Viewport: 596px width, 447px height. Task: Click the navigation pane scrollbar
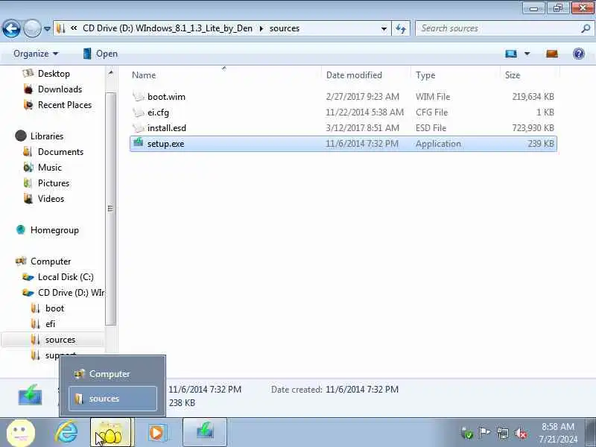click(x=110, y=209)
